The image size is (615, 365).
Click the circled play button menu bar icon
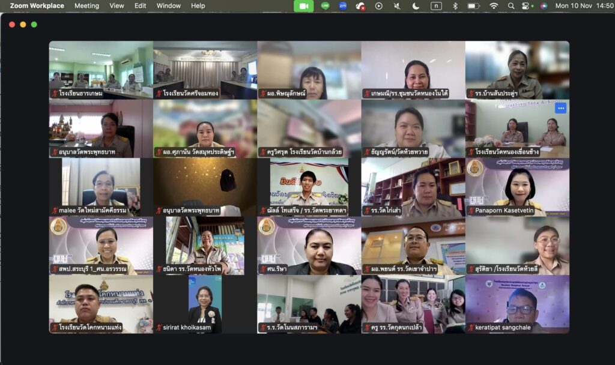pos(378,6)
